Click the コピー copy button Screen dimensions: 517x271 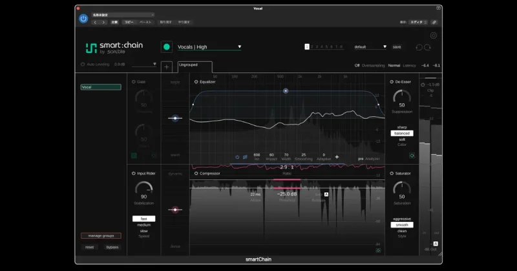click(129, 22)
